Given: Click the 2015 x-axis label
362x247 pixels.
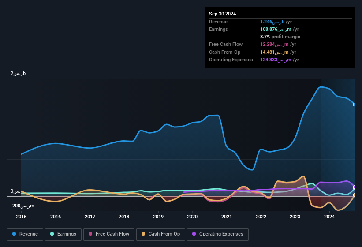Looking at the screenshot, I should point(21,217).
